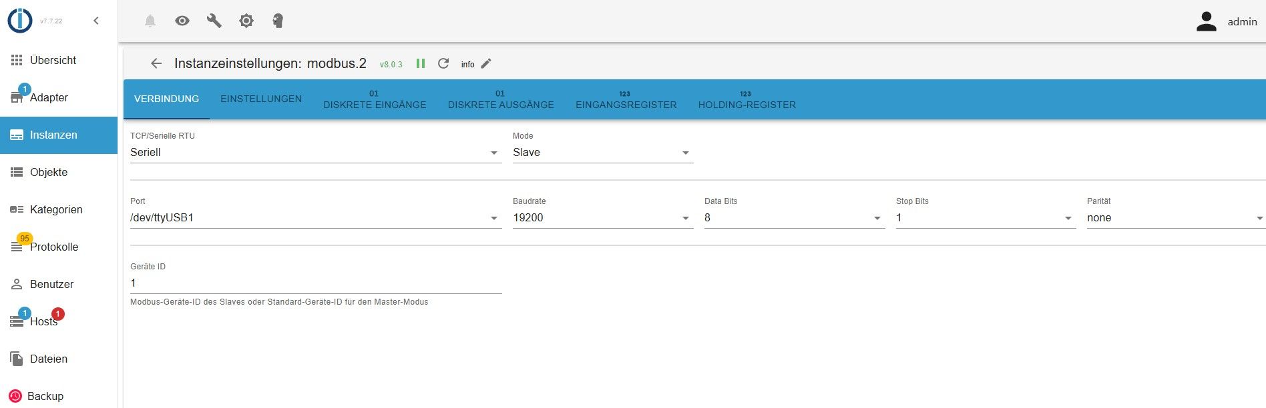Image resolution: width=1266 pixels, height=408 pixels.
Task: Open the TCP/Serielle RTU dropdown
Action: coord(316,153)
